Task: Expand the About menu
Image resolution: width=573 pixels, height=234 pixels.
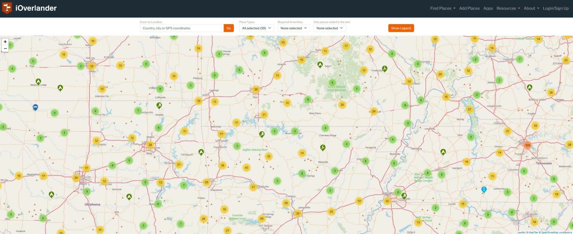Action: tap(531, 8)
